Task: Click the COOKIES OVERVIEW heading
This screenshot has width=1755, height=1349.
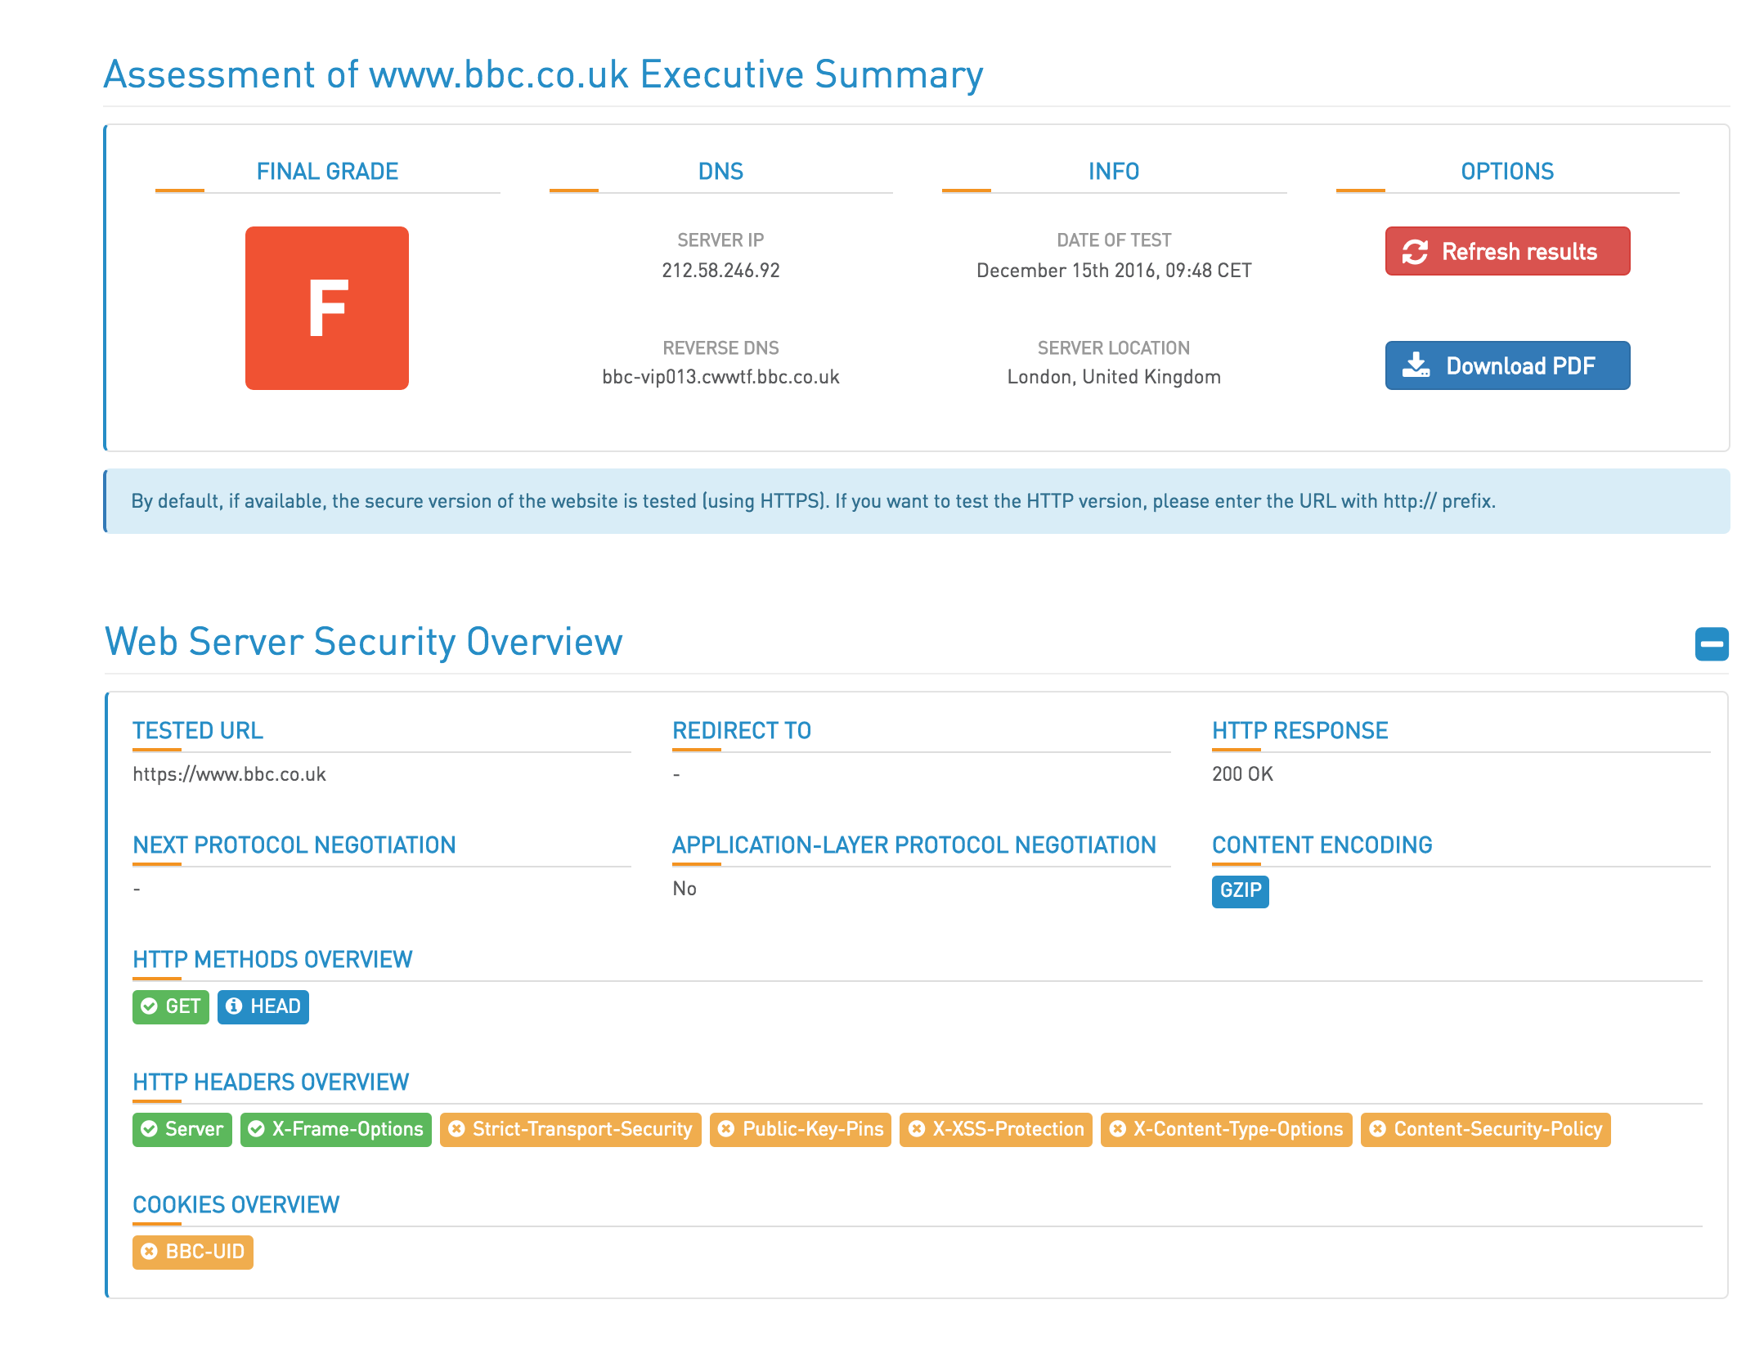Action: [236, 1205]
